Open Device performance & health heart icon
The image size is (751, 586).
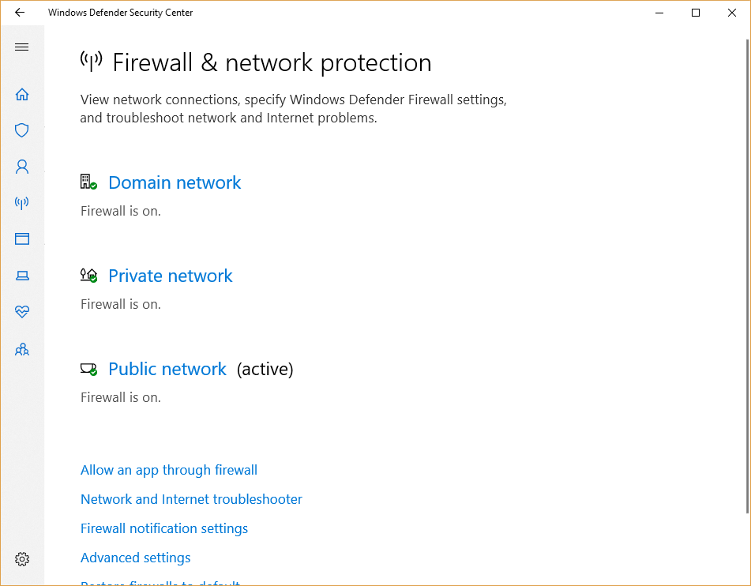[x=22, y=312]
